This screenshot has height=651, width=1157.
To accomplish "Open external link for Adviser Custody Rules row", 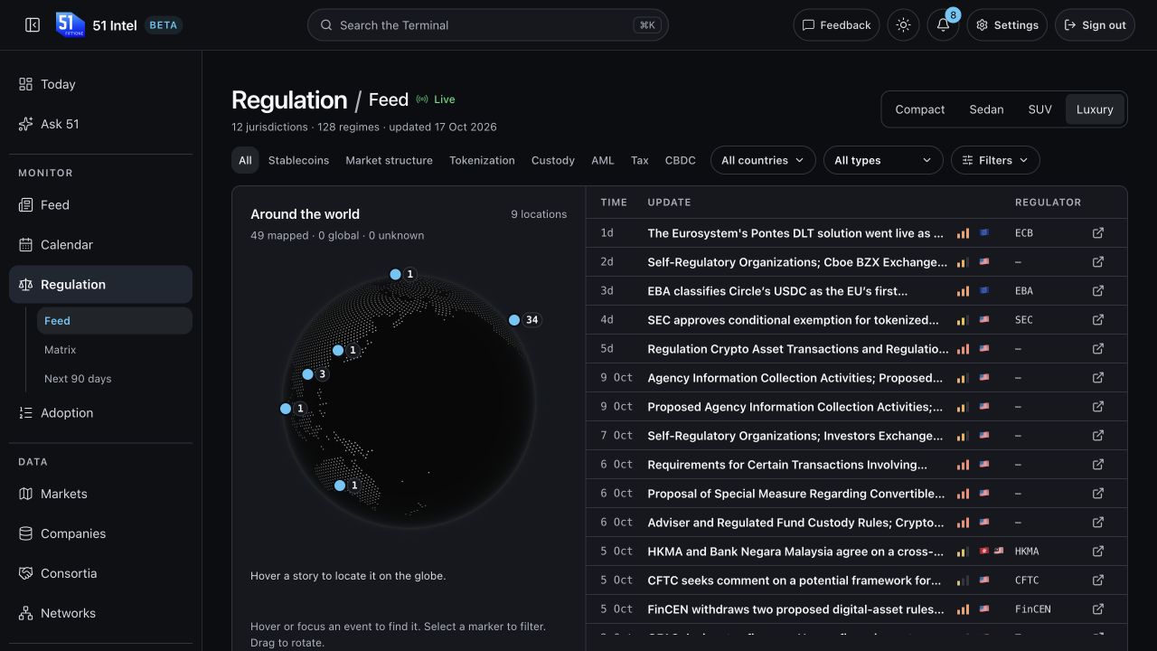I will 1098,523.
